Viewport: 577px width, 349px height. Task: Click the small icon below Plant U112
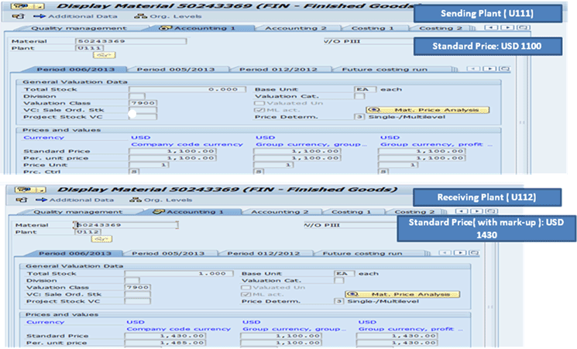coord(101,239)
